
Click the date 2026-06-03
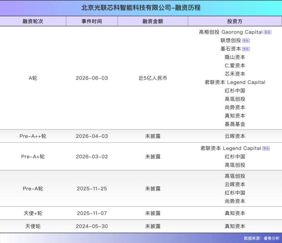pyautogui.click(x=92, y=78)
